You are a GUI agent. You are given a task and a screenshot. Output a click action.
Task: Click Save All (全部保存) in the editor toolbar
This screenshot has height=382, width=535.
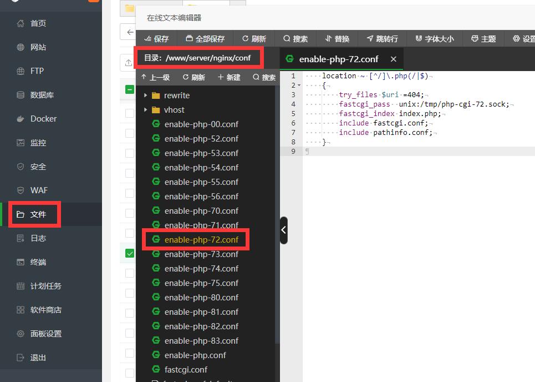[205, 39]
